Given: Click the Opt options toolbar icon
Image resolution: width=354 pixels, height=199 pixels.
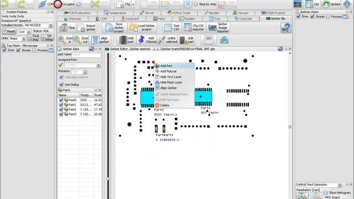Looking at the screenshot, I should click(312, 4).
